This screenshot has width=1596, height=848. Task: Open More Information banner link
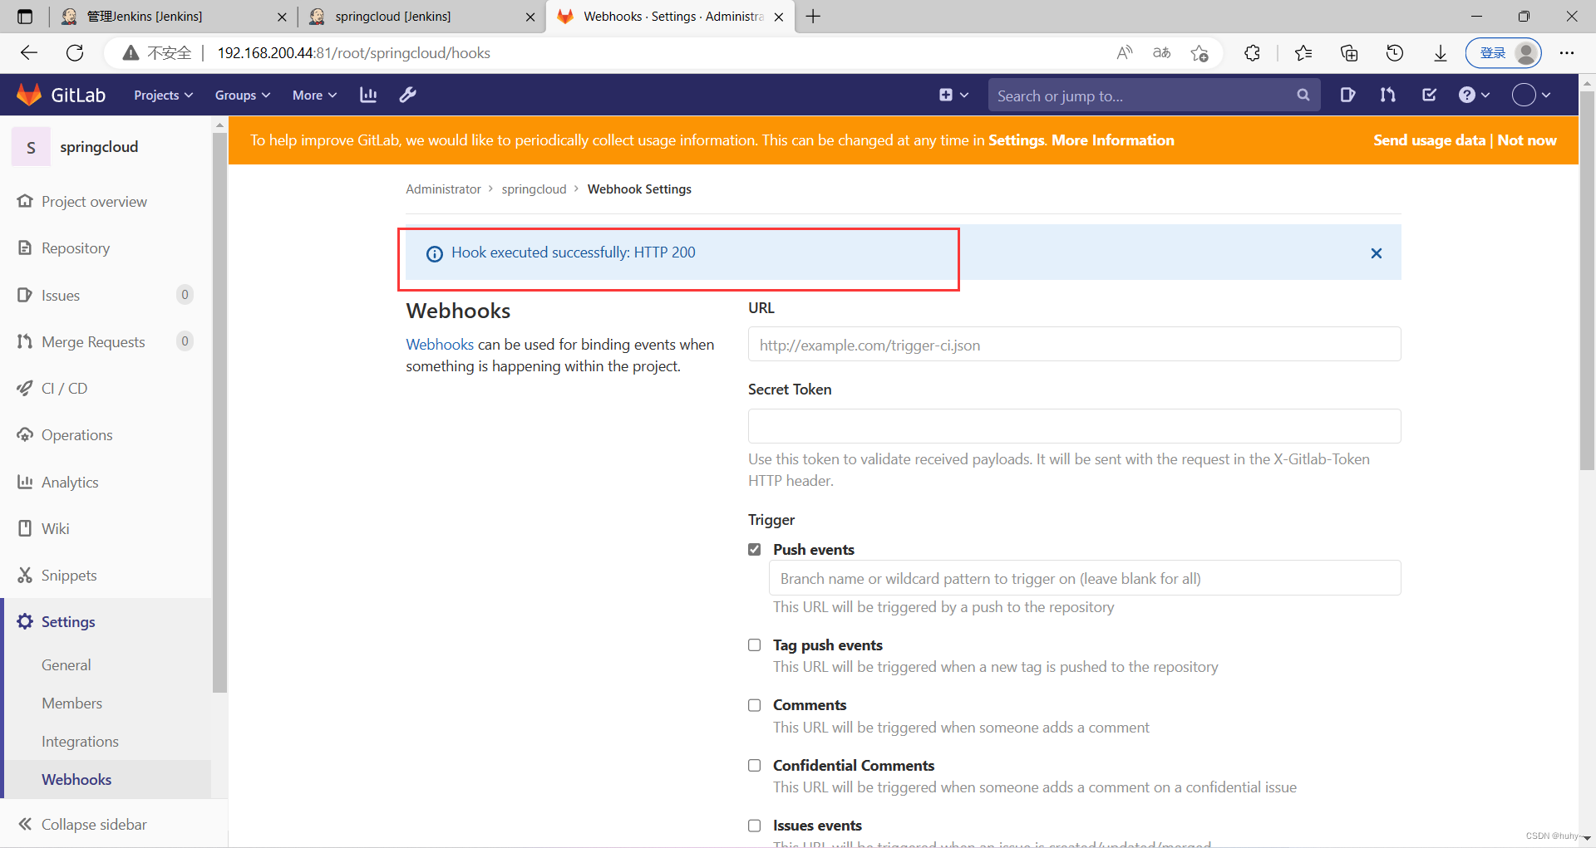coord(1113,140)
